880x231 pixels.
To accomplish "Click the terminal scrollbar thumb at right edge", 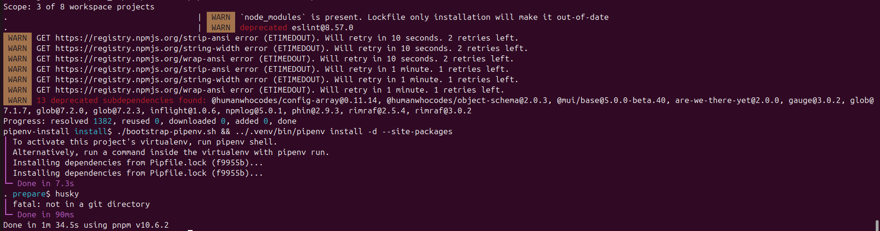I will point(877,225).
